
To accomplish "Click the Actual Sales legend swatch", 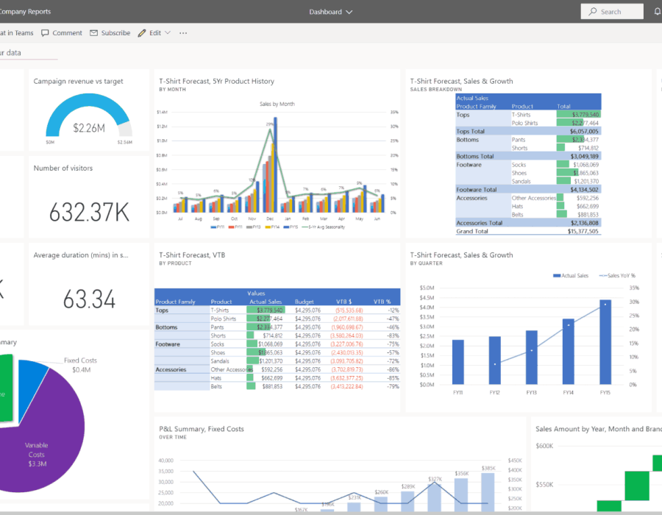I will 557,276.
